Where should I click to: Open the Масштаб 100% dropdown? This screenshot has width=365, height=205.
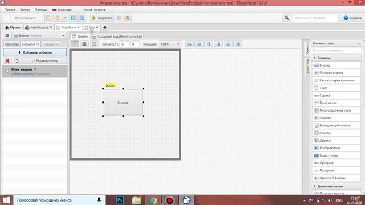point(170,44)
